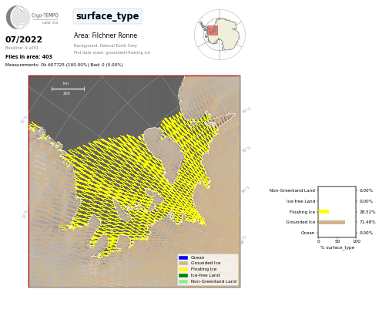Viewport: 379px width, 316px height.
Task: Click the Background: Natural Earth Grey text
Action: point(106,45)
